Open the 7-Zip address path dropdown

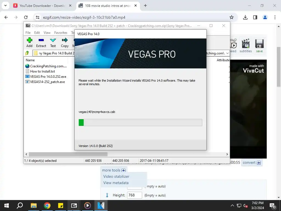(x=227, y=53)
